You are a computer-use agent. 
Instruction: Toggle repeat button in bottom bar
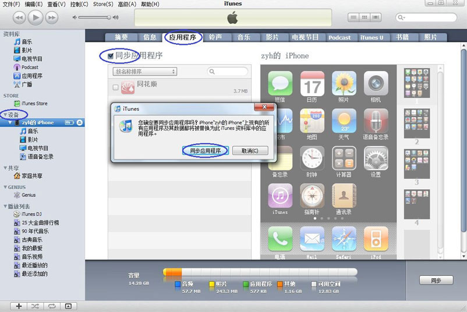tap(52, 306)
